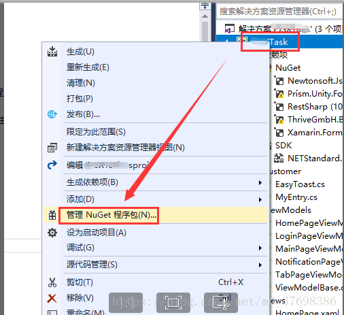Click the NETStandard SDK icon
The image size is (344, 315).
(x=279, y=158)
